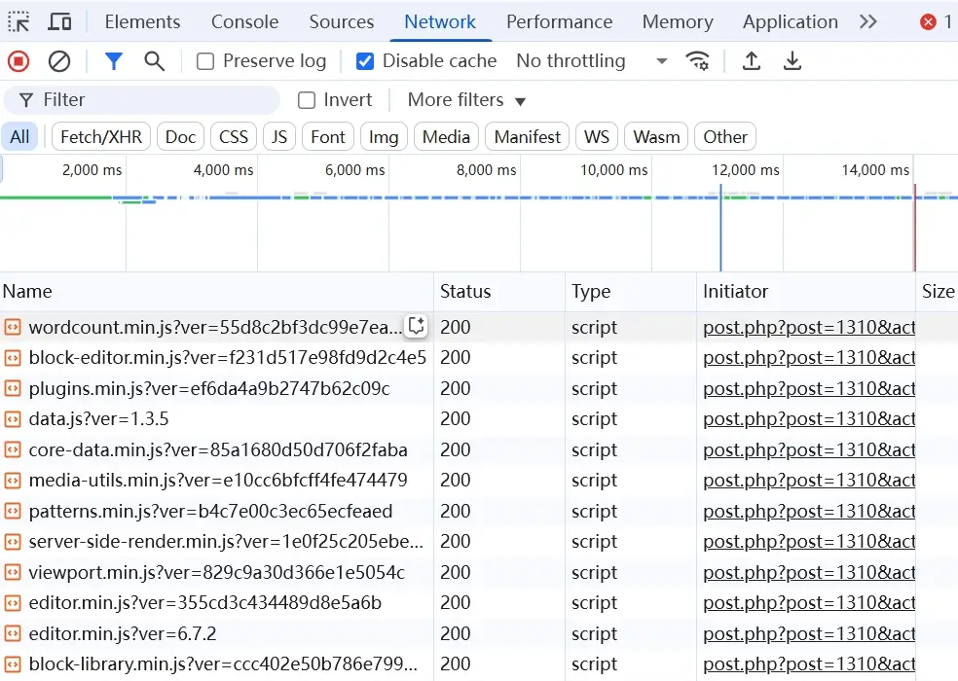Select the core-data.min.js request
The image size is (958, 681).
218,450
